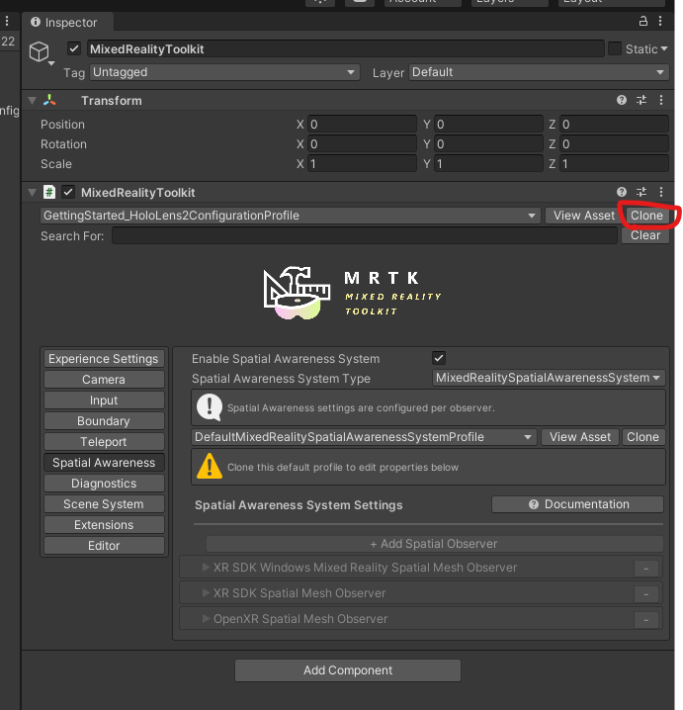Clone the HoloLens2 configuration profile

point(646,216)
